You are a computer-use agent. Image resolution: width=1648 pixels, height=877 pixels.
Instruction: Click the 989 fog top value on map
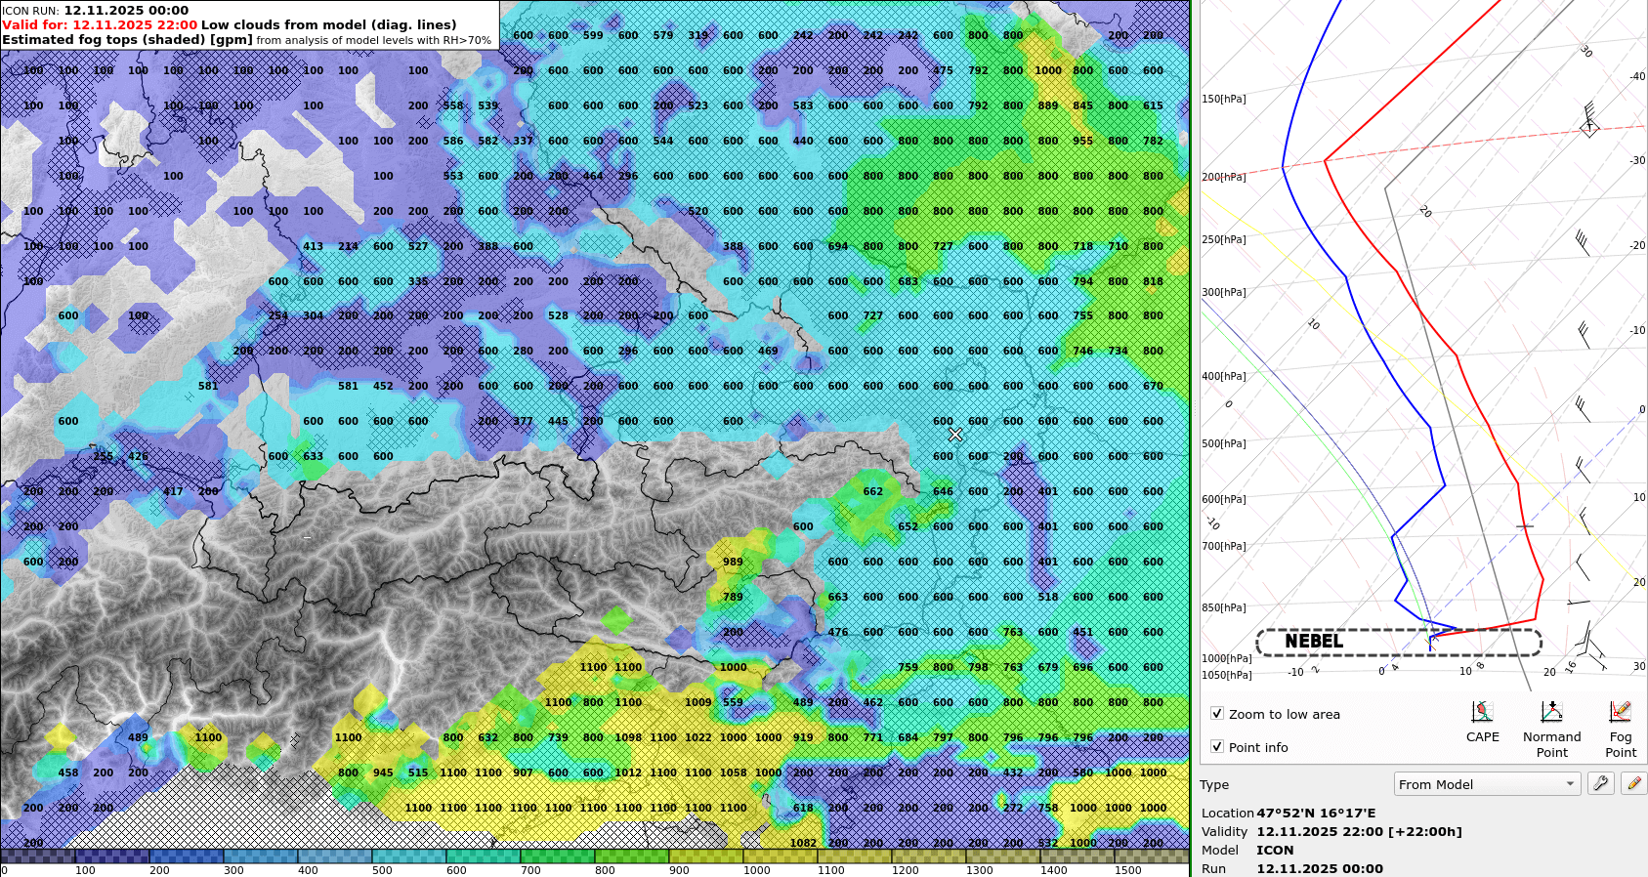[733, 562]
